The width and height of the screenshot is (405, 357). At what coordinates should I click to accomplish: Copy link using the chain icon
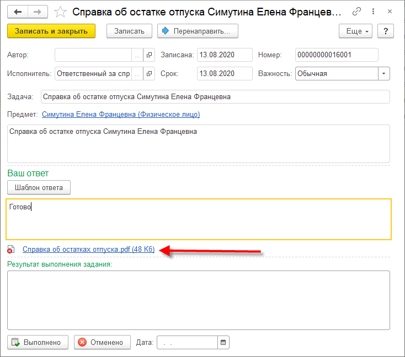point(357,11)
